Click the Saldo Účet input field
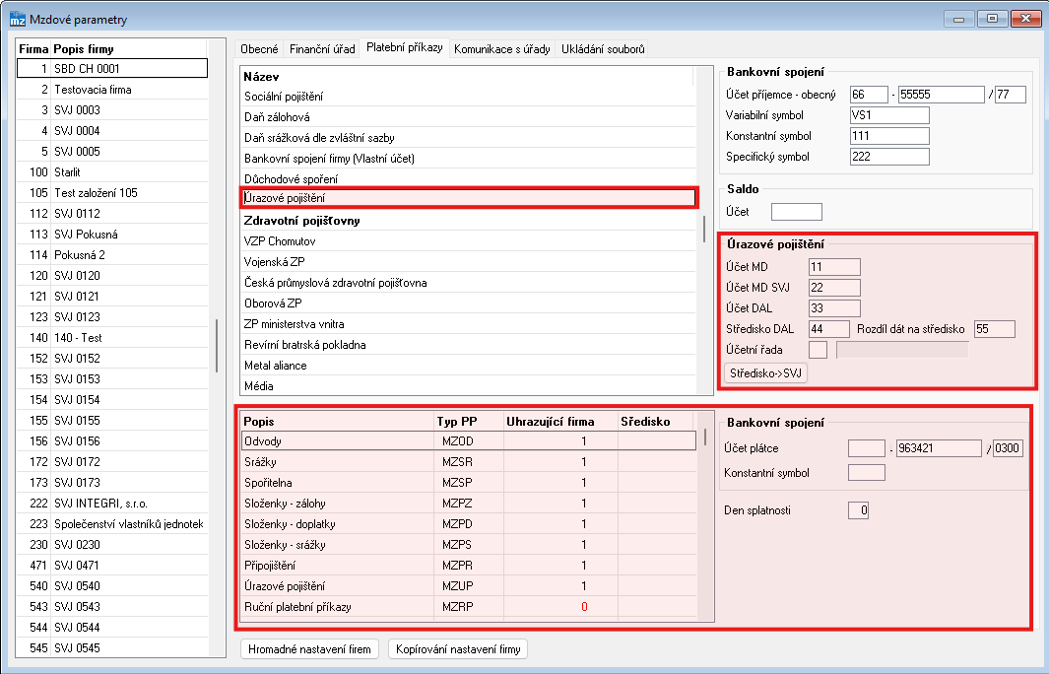Image resolution: width=1049 pixels, height=674 pixels. click(796, 212)
